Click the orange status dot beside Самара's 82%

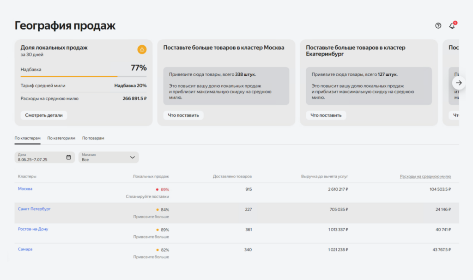157,249
